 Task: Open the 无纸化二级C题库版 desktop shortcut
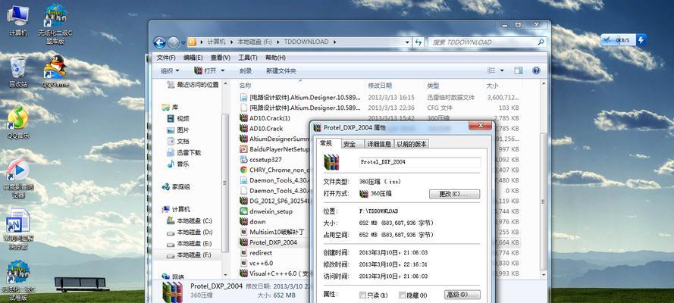point(55,23)
